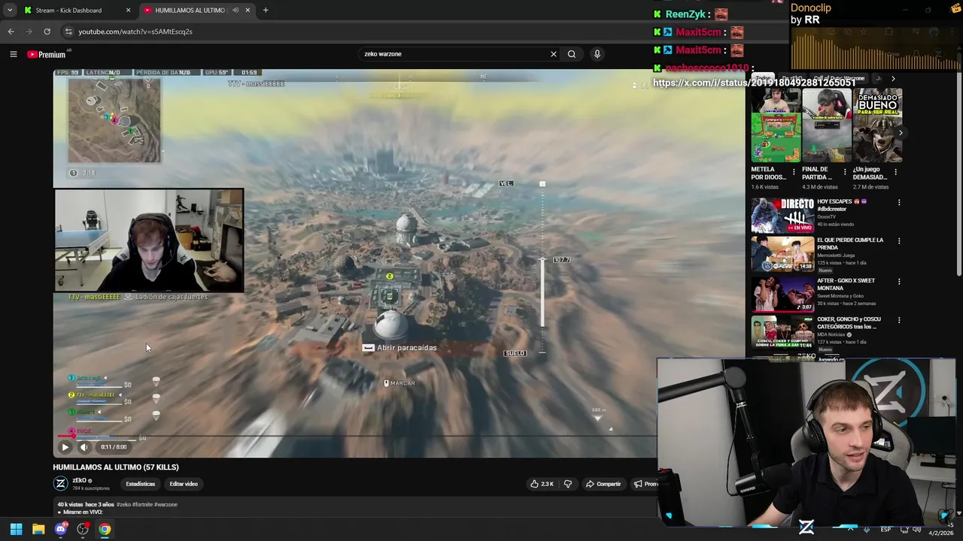Dislike the video with thumbs down
The image size is (963, 541).
[x=568, y=484]
